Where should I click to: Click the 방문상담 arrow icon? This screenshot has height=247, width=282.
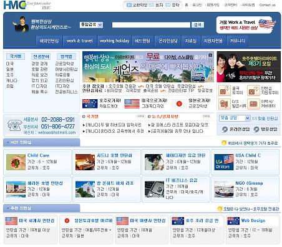[256, 129]
